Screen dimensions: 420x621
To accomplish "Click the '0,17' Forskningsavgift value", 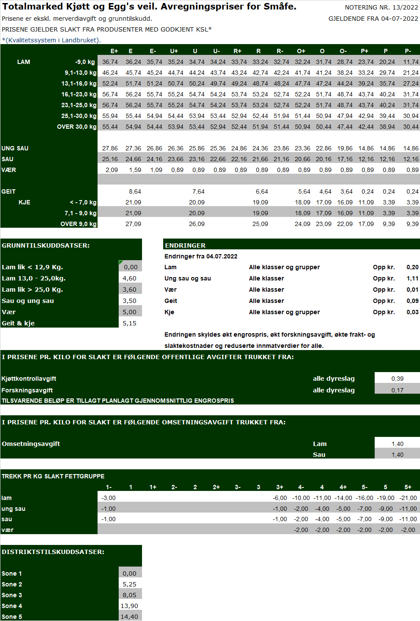I will click(x=398, y=390).
